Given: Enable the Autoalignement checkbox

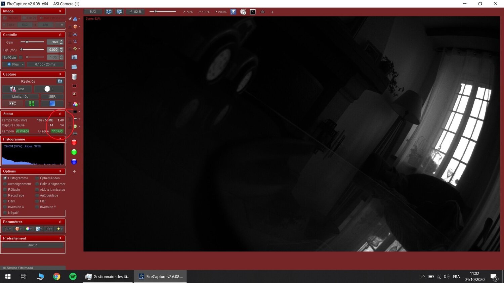Looking at the screenshot, I should point(5,184).
